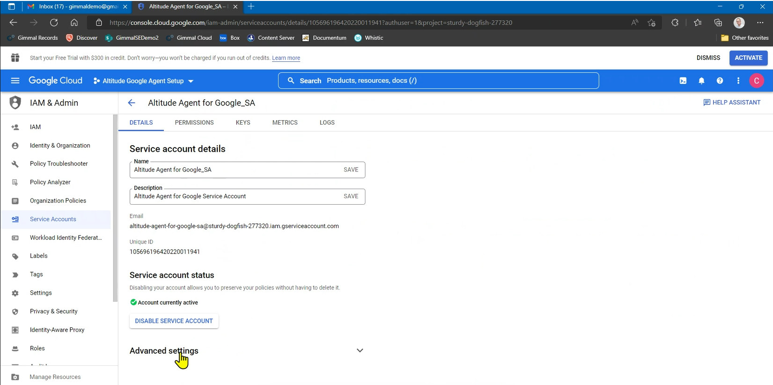The image size is (773, 385).
Task: Open the account avatar C icon
Action: 756,81
